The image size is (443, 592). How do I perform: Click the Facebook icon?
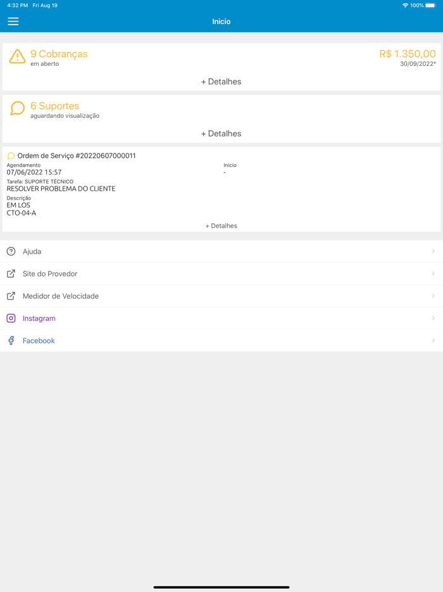pos(11,340)
